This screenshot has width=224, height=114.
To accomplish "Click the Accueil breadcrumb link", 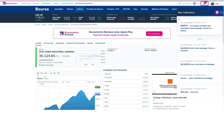I will click(x=37, y=25).
